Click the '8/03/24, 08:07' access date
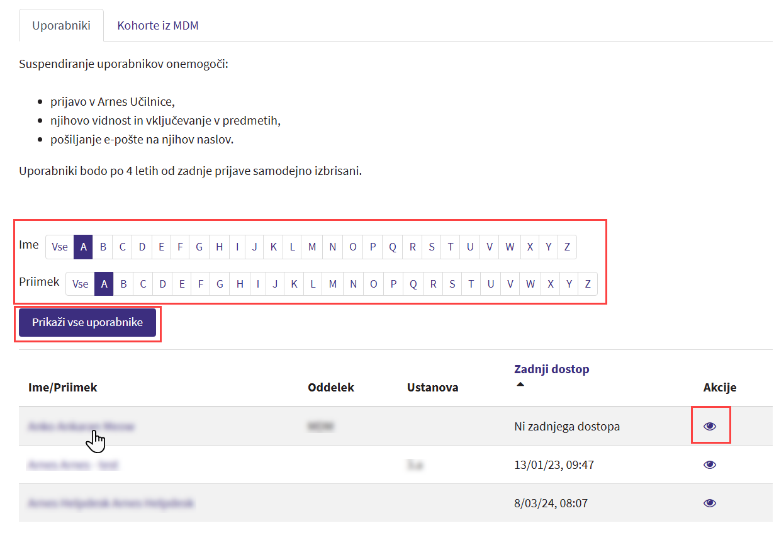Screen dimensions: 774x540 551,503
